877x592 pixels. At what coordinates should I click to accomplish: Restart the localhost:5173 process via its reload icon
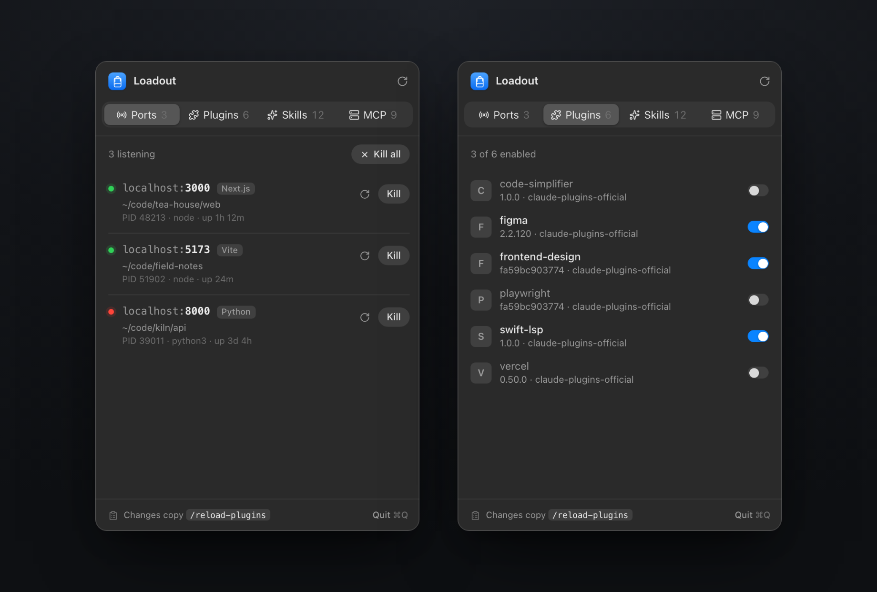[x=365, y=256]
